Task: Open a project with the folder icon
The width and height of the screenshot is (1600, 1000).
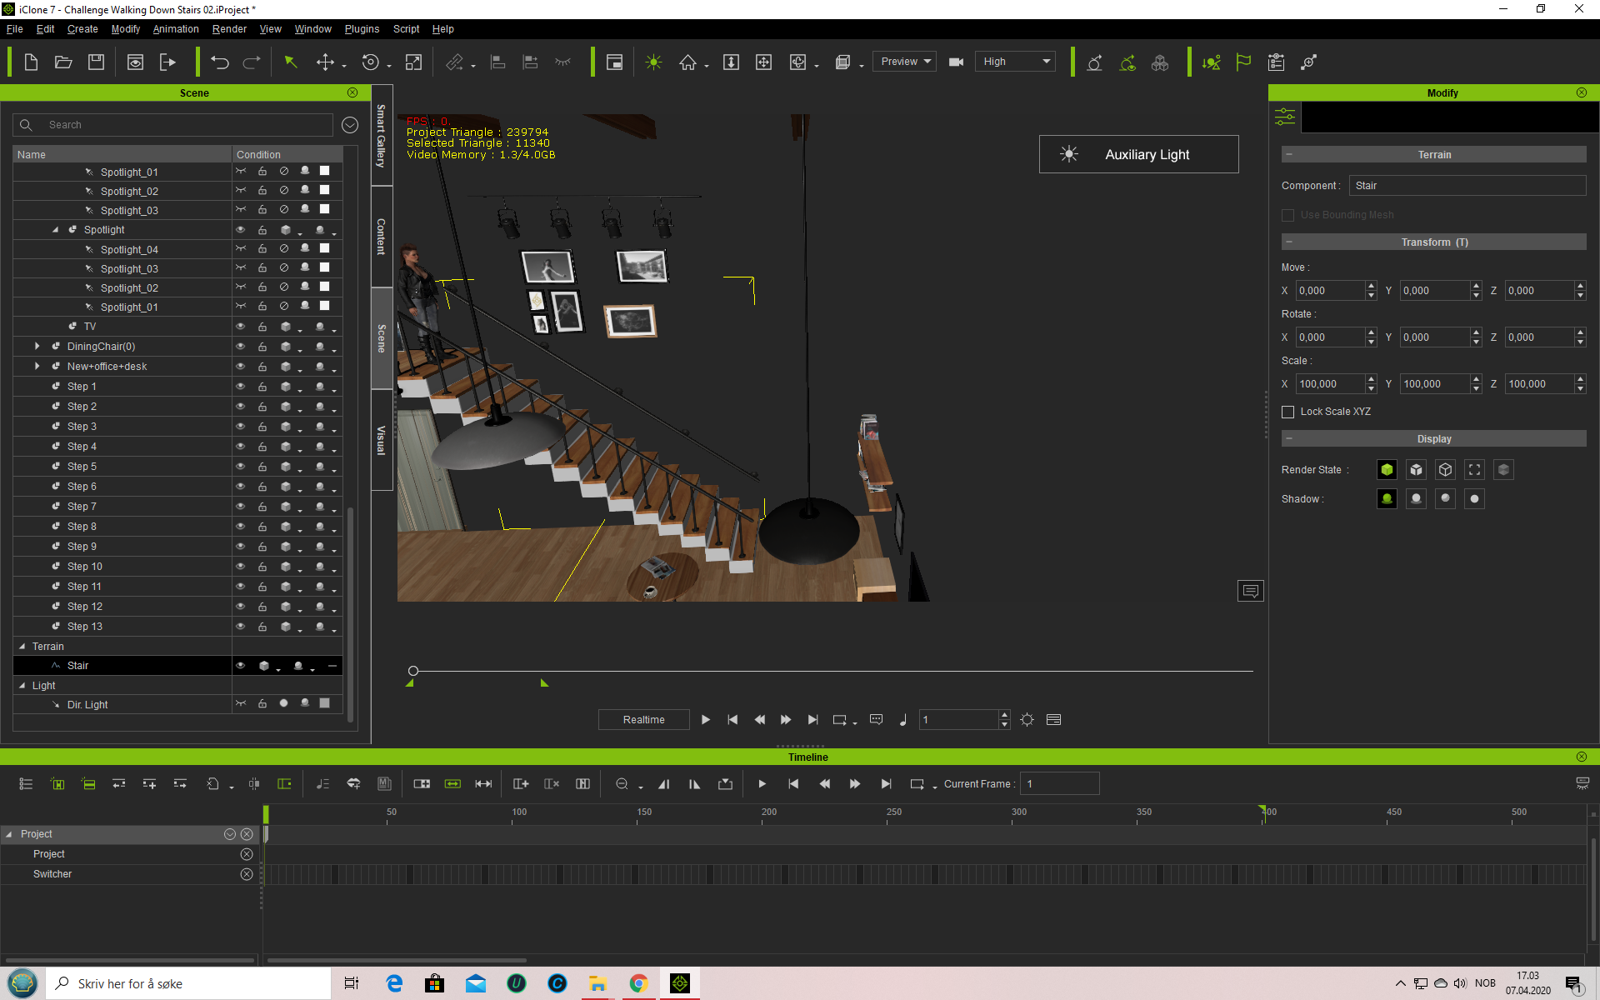Action: [63, 62]
